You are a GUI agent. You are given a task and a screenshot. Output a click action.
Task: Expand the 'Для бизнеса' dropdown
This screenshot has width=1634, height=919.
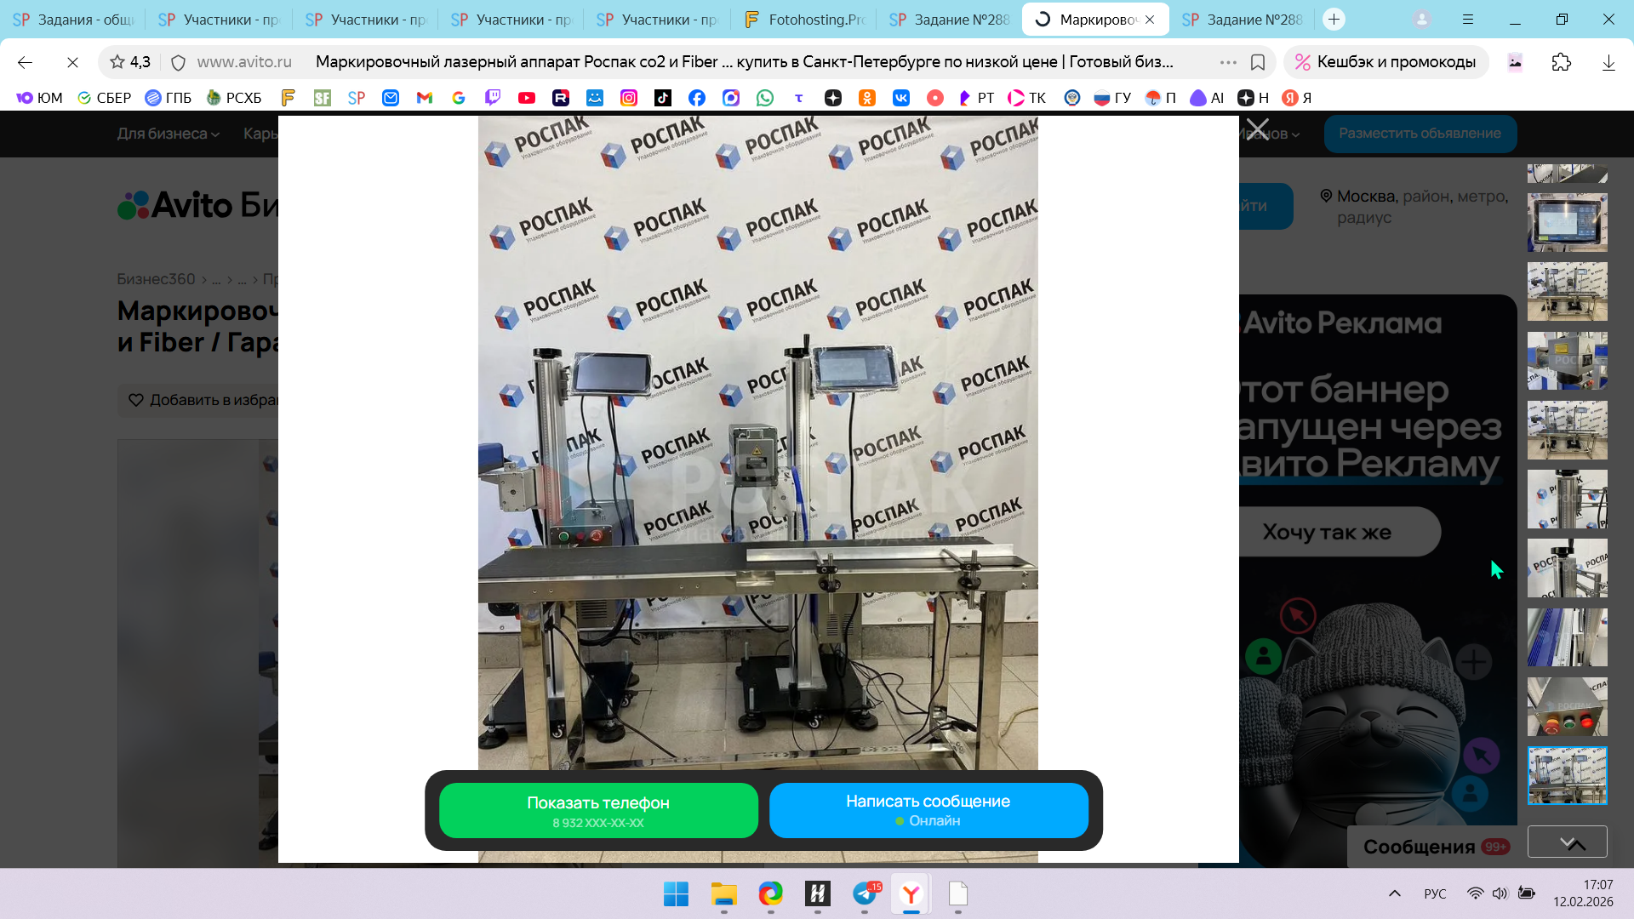coord(168,134)
